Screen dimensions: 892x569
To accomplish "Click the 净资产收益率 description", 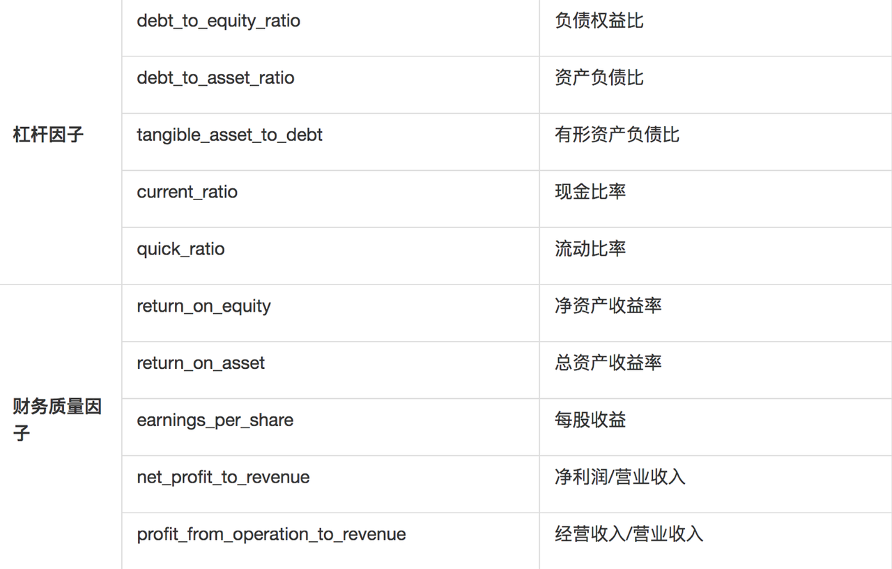I will tap(608, 306).
